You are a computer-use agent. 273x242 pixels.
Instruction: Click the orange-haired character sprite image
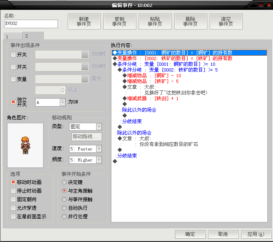tap(25, 145)
